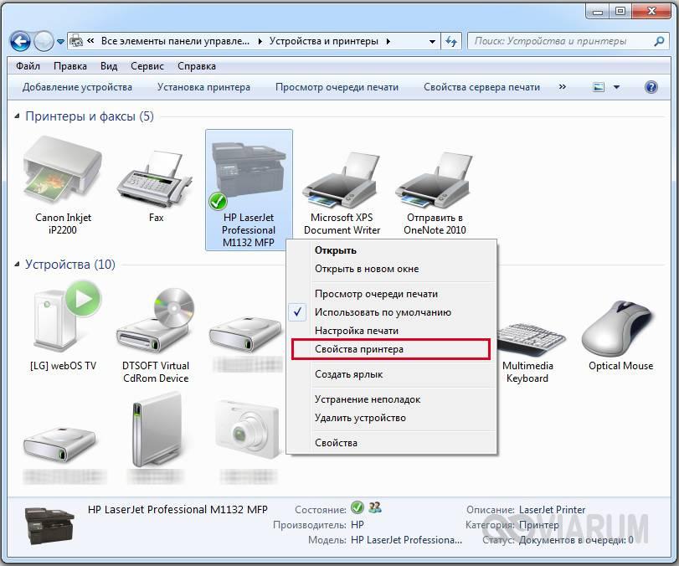
Task: Click the Принтеры и факсы (5) heading
Action: 90,116
